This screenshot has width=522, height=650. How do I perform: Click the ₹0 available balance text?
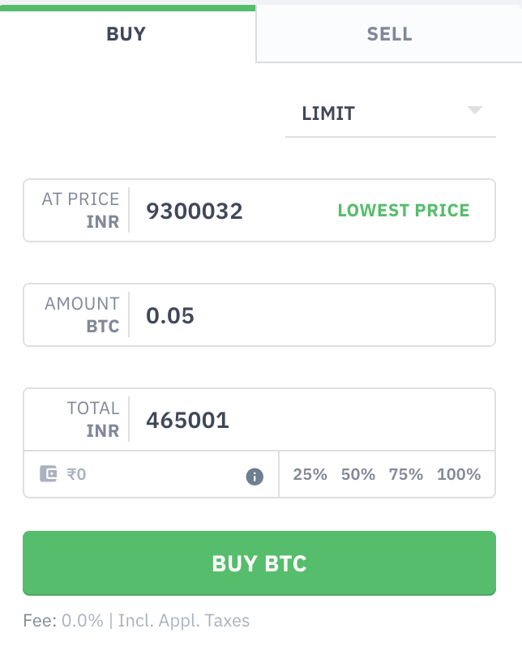click(77, 476)
